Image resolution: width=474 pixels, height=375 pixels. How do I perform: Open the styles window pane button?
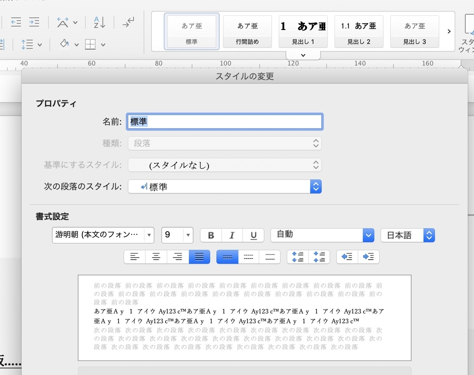tap(467, 34)
